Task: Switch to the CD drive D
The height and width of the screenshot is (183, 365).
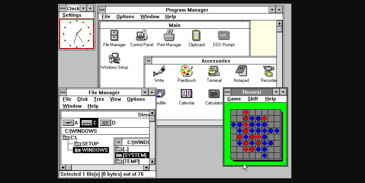Action: [105, 123]
